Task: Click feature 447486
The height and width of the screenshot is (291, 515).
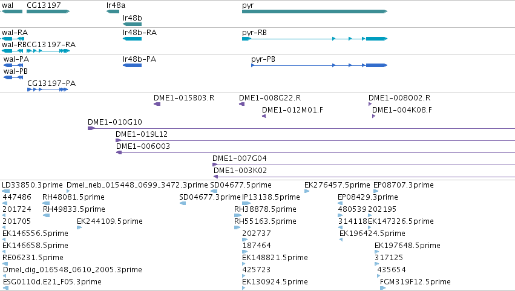Action: point(5,203)
